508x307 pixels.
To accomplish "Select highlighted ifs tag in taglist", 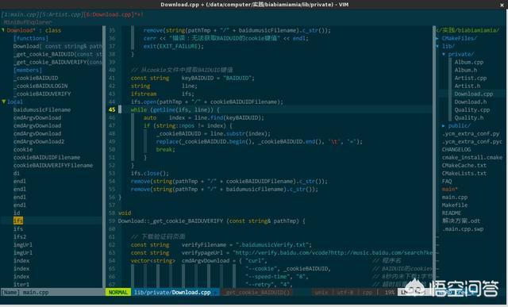I will click(18, 221).
